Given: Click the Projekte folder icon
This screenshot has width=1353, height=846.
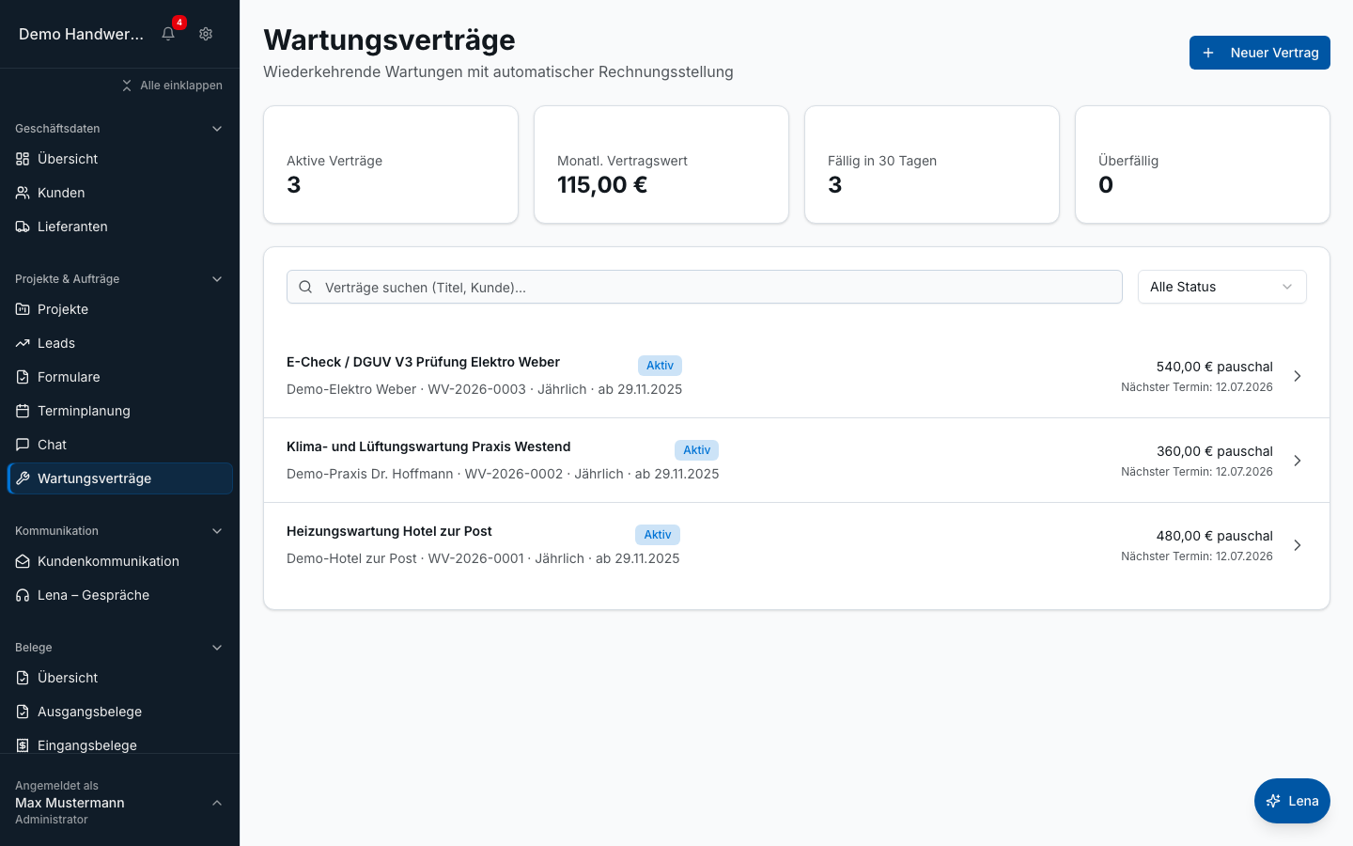Looking at the screenshot, I should (23, 309).
